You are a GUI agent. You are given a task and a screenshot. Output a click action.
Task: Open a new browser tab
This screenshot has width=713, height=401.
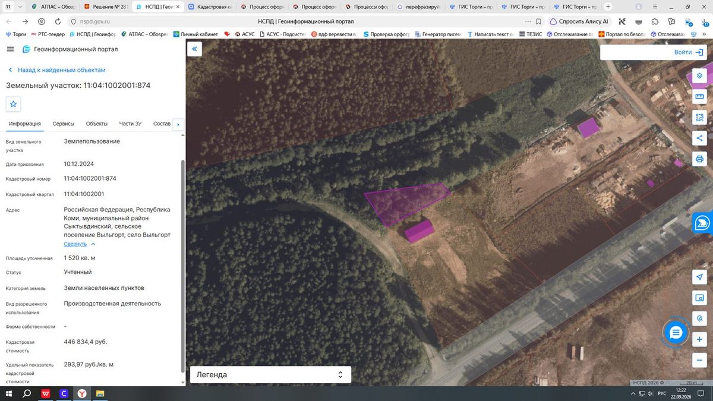(x=608, y=7)
